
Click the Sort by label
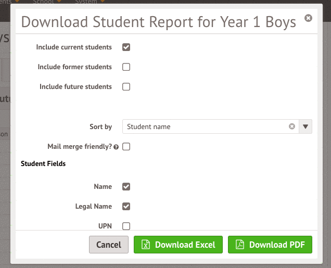point(100,127)
